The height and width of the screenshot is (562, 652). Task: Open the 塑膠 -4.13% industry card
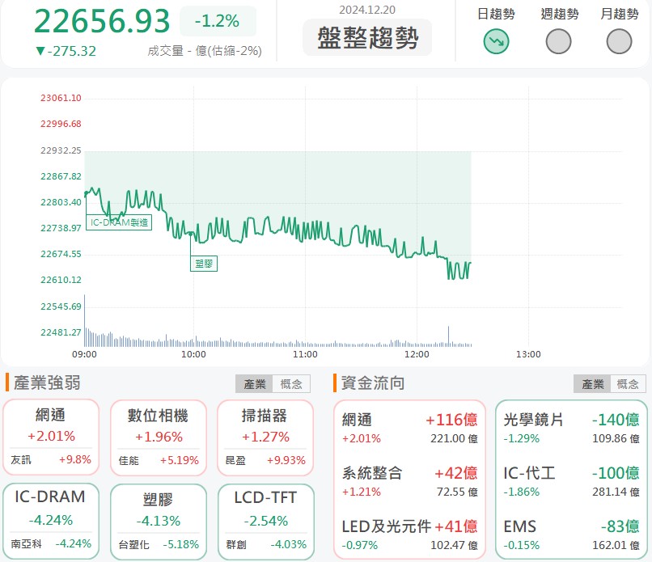(x=158, y=522)
